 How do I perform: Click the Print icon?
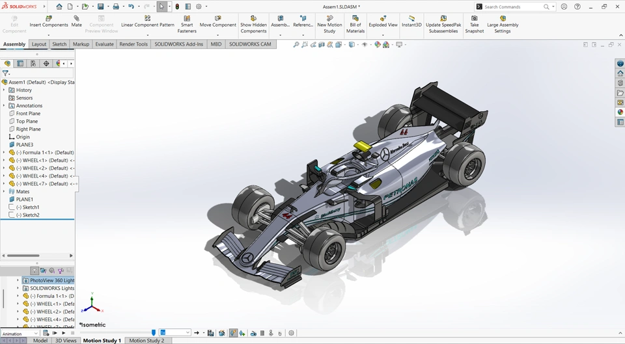[x=116, y=7]
